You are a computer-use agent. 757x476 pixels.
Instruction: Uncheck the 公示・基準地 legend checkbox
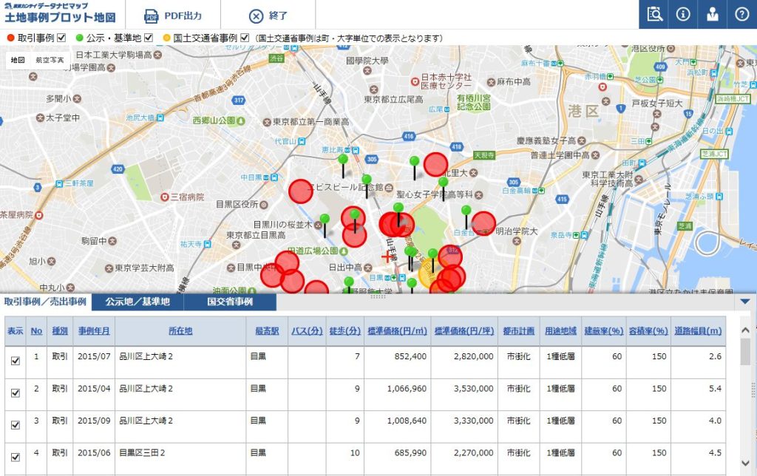[x=149, y=38]
